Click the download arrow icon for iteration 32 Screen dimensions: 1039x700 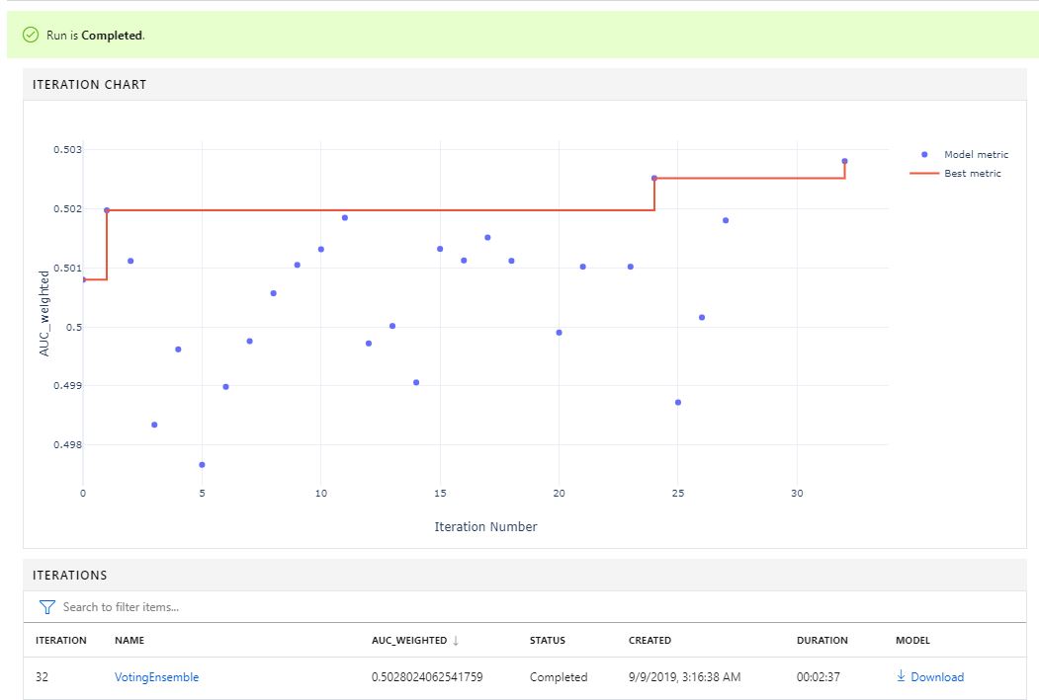(x=901, y=675)
